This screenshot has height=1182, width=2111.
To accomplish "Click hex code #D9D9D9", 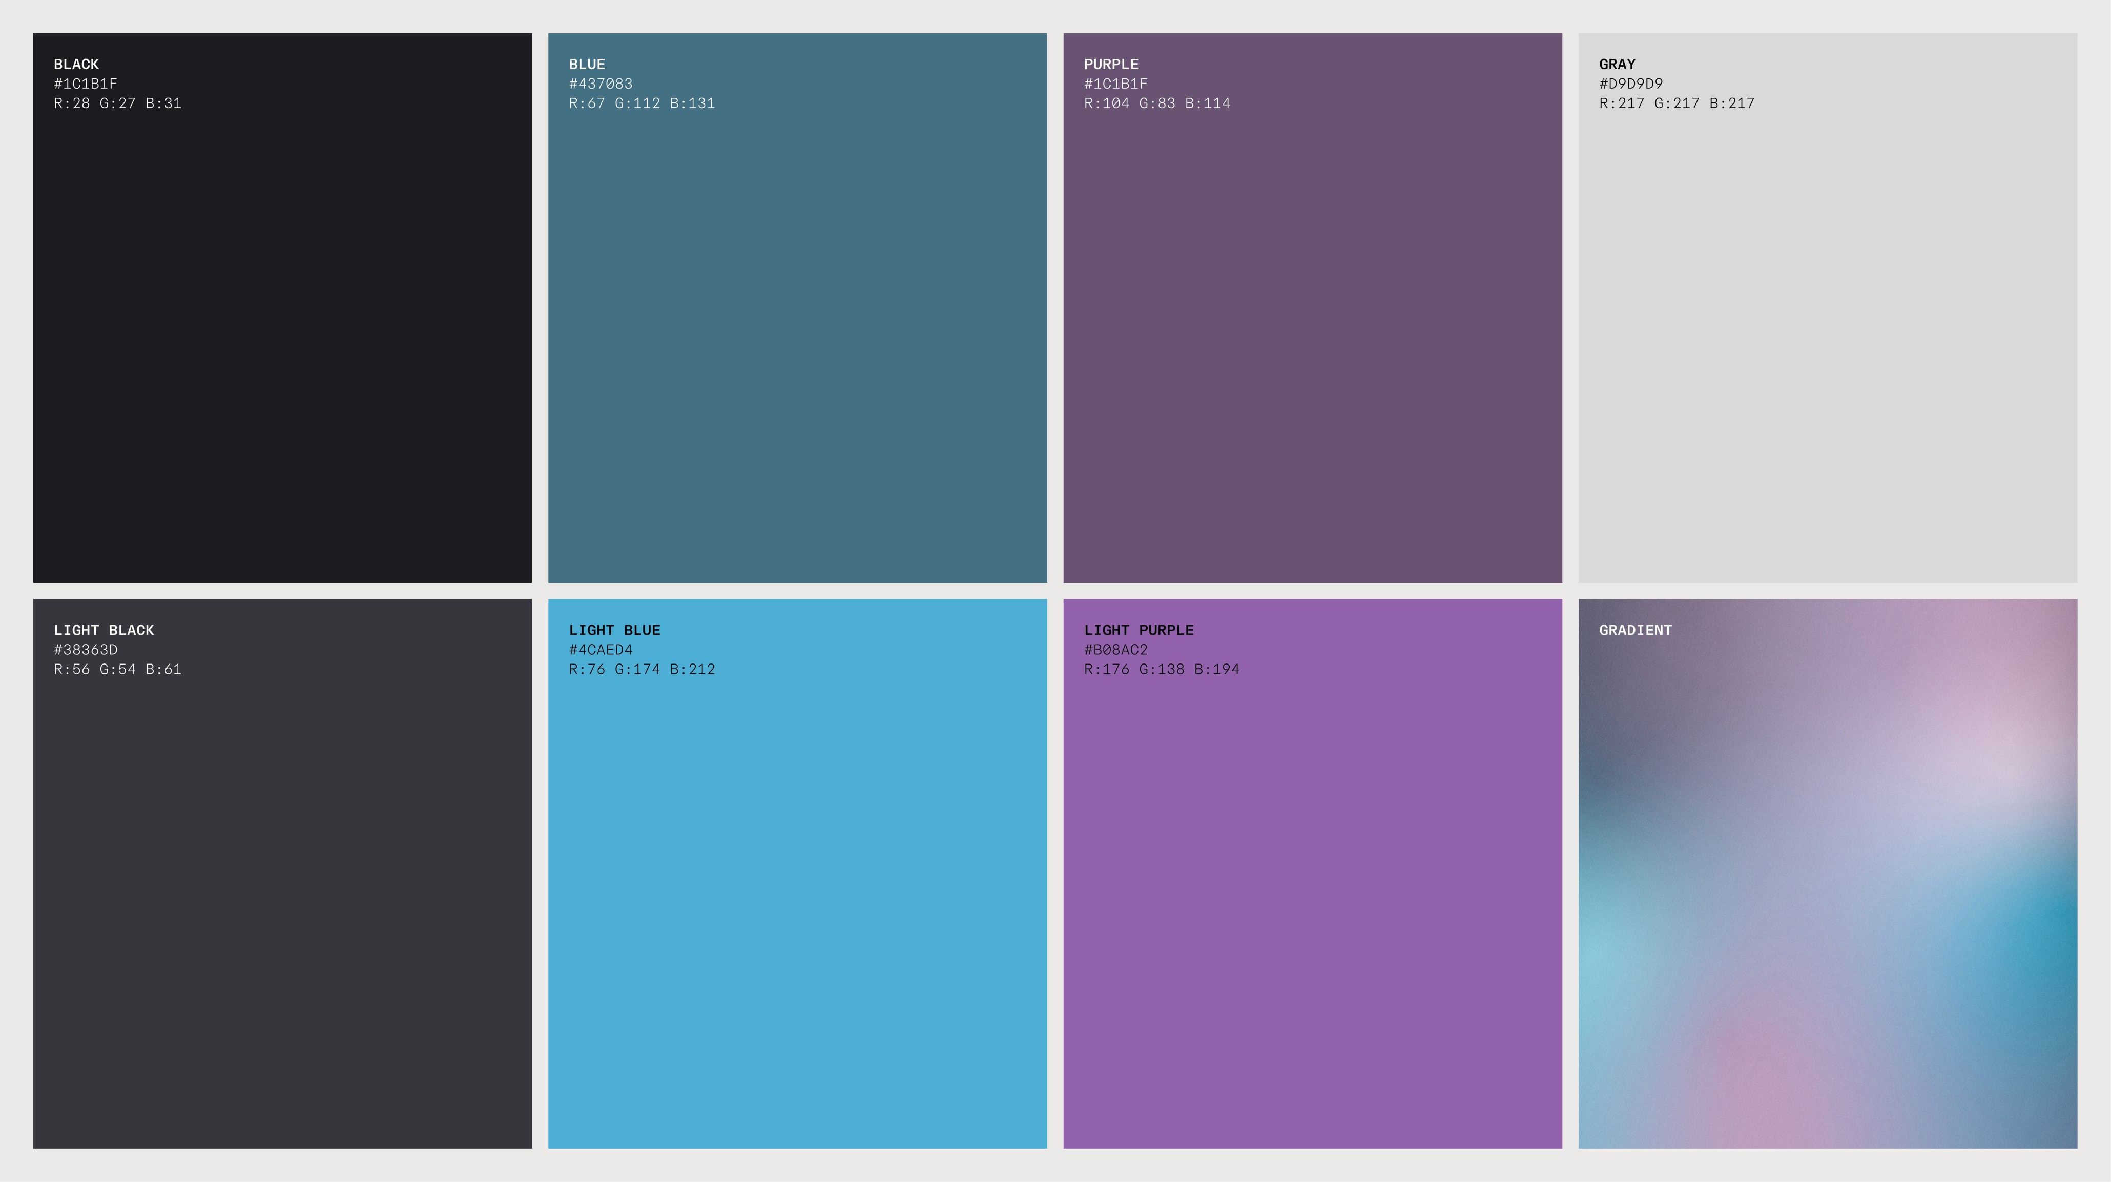I will [x=1631, y=84].
